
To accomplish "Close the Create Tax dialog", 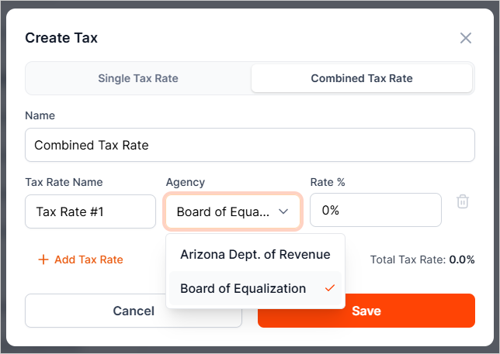I will click(x=466, y=38).
